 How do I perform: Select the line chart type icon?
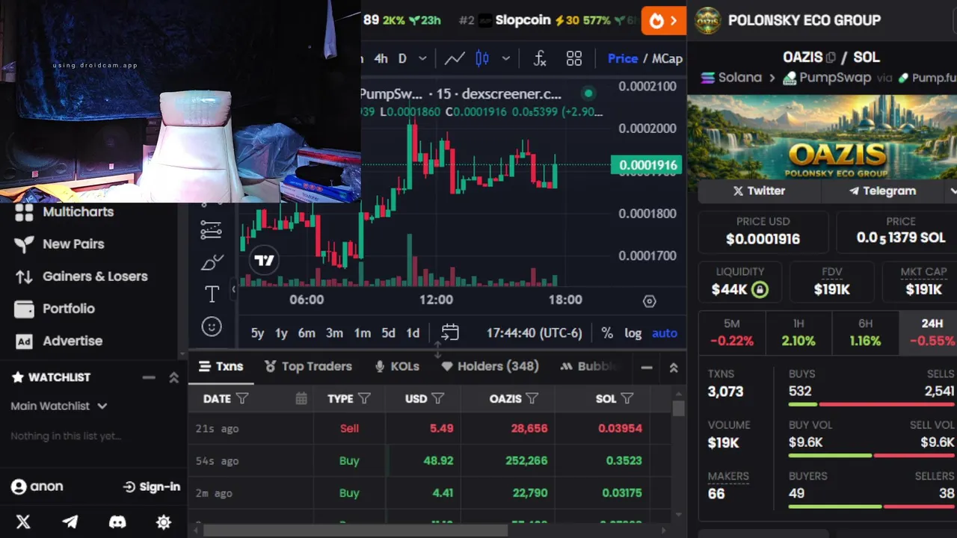click(x=455, y=58)
